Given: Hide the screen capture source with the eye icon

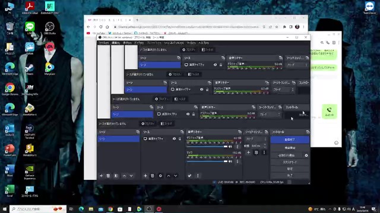Looking at the screenshot, I should (174, 139).
